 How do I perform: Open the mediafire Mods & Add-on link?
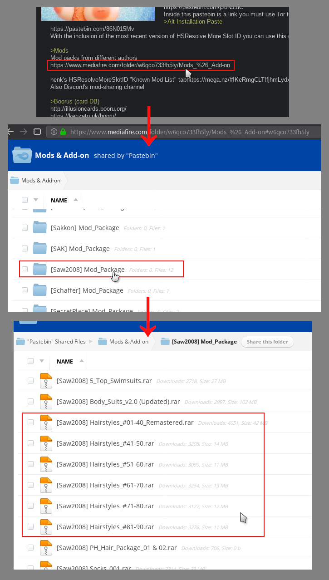coord(140,65)
